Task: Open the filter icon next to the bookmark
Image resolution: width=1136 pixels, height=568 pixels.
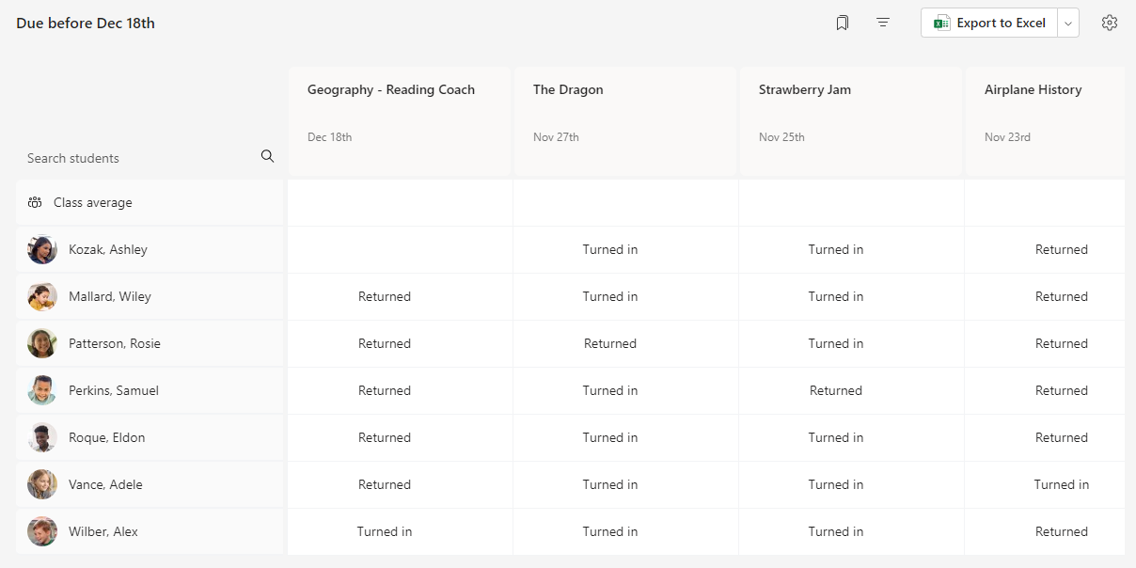Action: [x=883, y=23]
